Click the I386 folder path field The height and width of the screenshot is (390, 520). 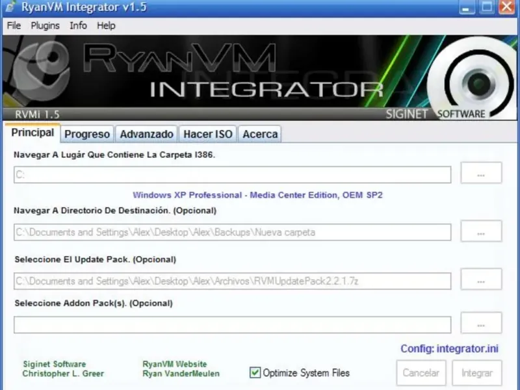(x=233, y=175)
